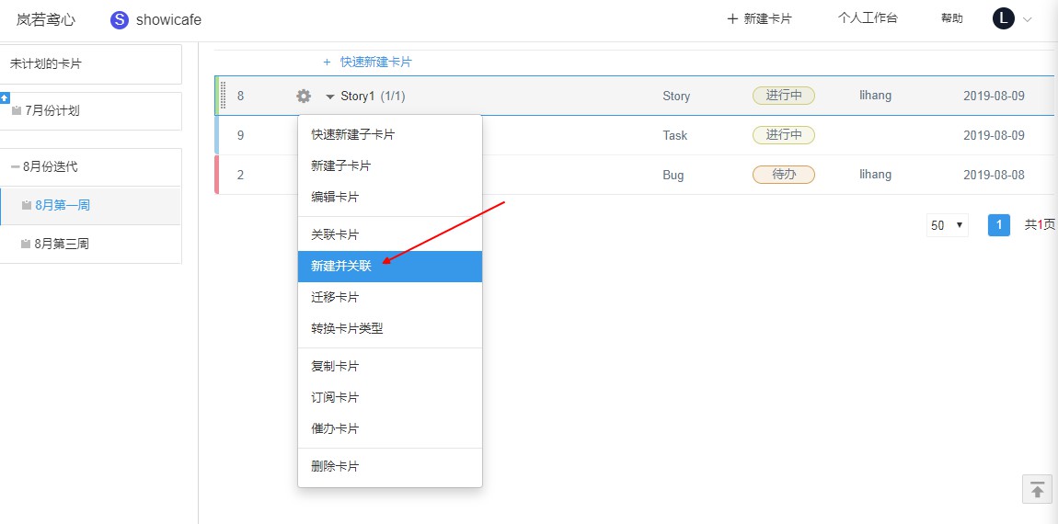
Task: Click the showicafe S logo icon
Action: 120,19
